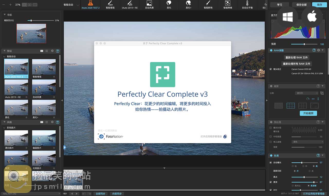Click the 重新处理 RAW 文件 button
The image size is (329, 196).
[296, 57]
